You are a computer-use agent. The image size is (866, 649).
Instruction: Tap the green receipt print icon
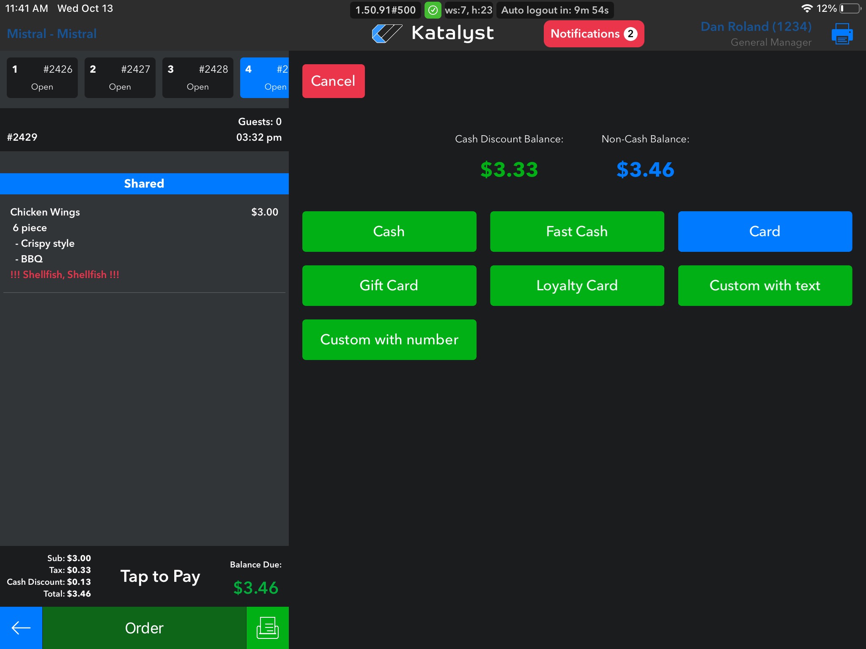point(267,628)
